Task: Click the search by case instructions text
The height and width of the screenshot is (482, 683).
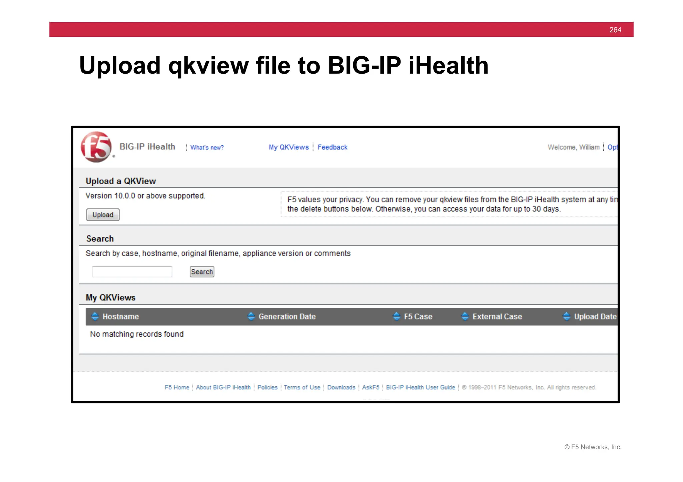Action: click(x=218, y=253)
